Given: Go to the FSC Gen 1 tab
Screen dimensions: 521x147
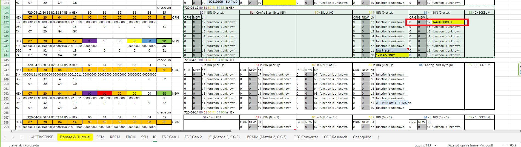Looking at the screenshot, I should (x=170, y=137).
